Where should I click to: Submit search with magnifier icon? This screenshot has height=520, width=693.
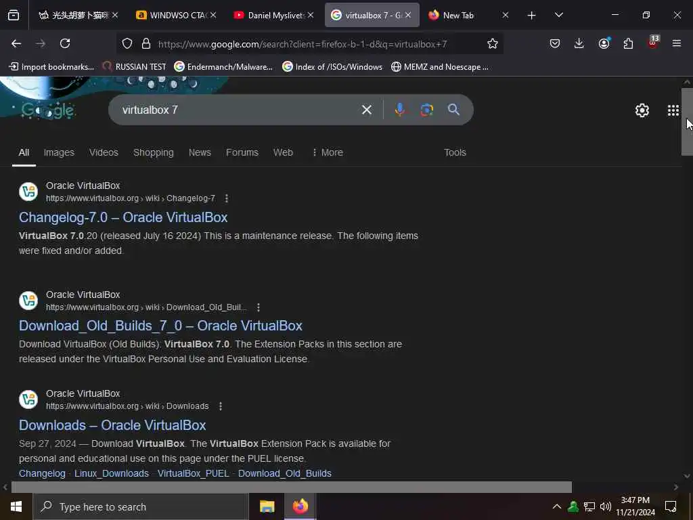(453, 110)
